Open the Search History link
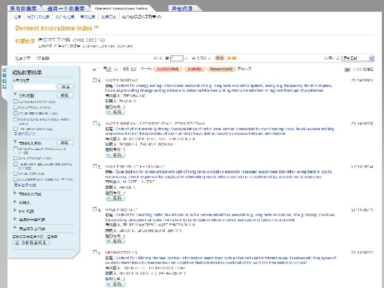The image size is (384, 288). point(109,17)
